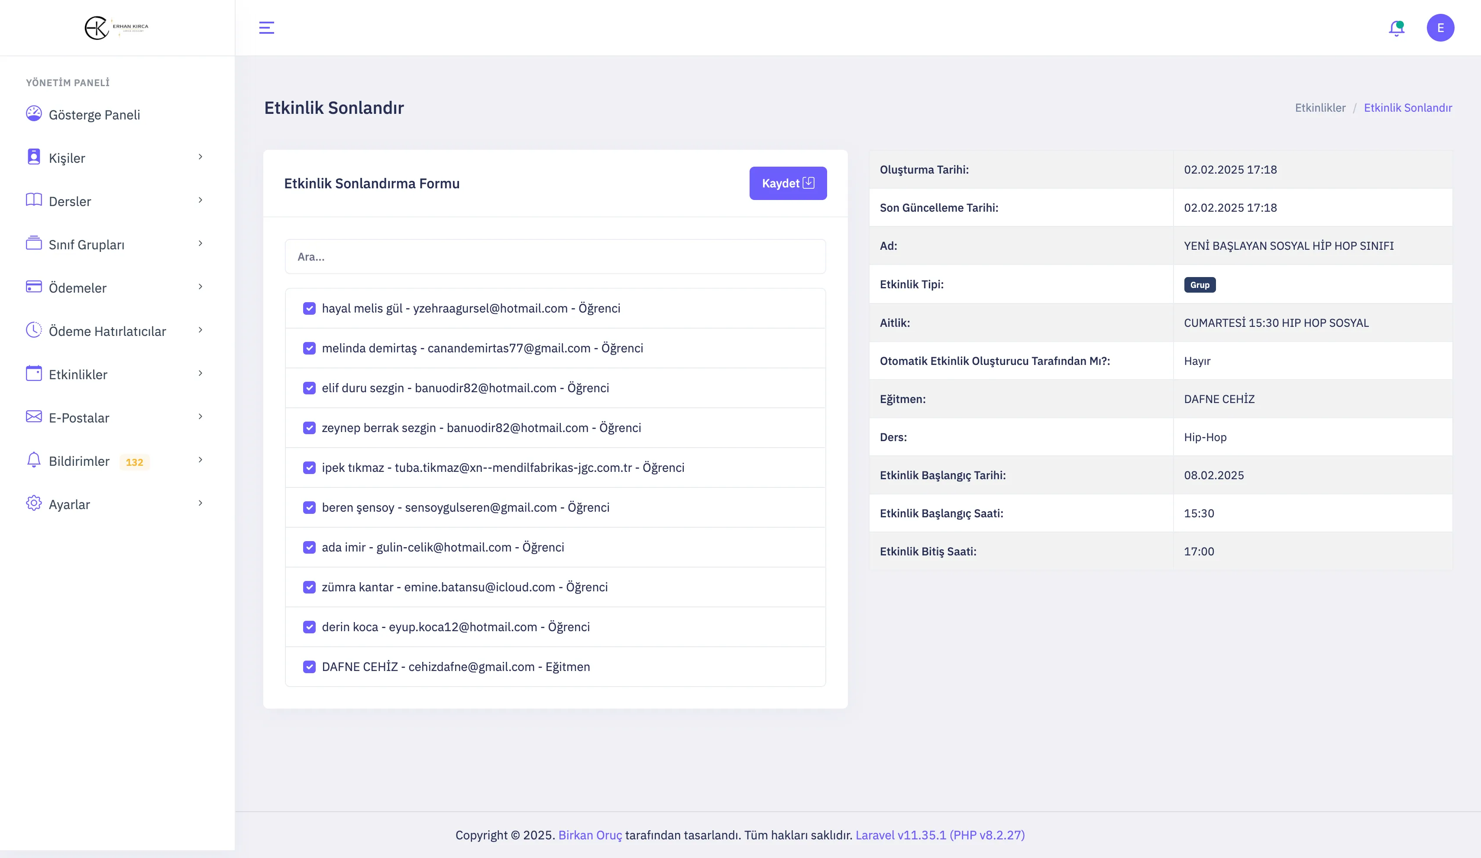Expand the Kişiler menu chevron
This screenshot has height=858, width=1481.
click(200, 157)
